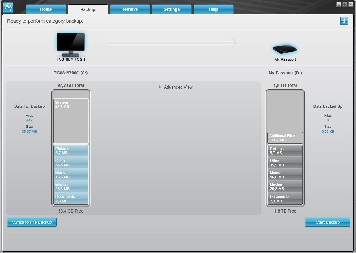Open the Help tab
Viewport: 356px width, 253px height.
[213, 9]
